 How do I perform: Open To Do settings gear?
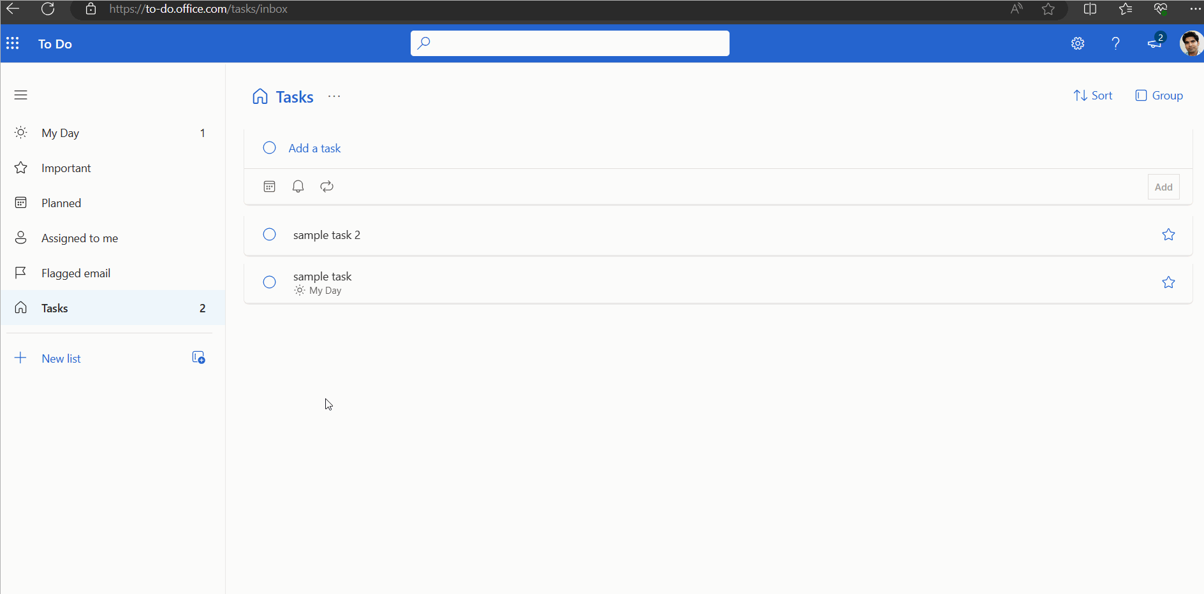[1078, 43]
